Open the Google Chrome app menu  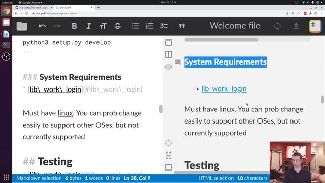pyautogui.click(x=30, y=2)
